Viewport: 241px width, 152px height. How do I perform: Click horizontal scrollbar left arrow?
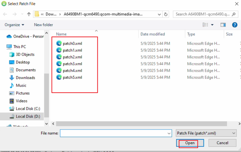tap(53, 124)
